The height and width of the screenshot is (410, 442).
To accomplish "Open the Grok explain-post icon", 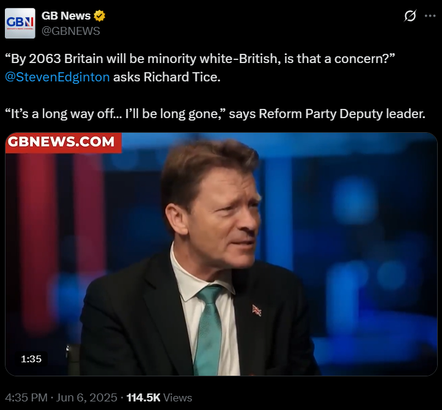I will coord(410,16).
